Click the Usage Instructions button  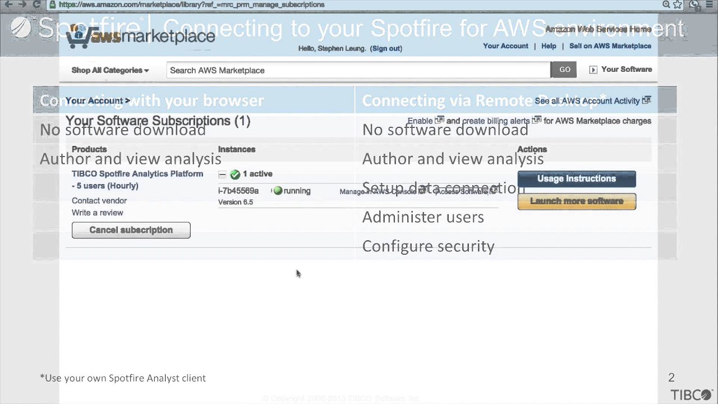pyautogui.click(x=577, y=179)
